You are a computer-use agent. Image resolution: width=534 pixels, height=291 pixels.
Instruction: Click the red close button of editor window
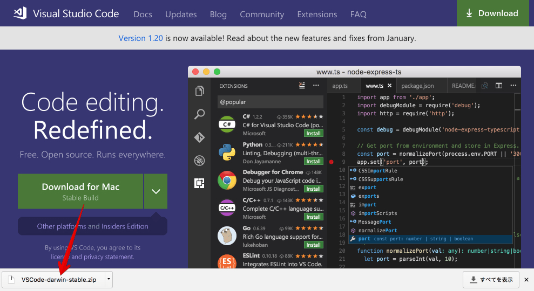point(195,72)
